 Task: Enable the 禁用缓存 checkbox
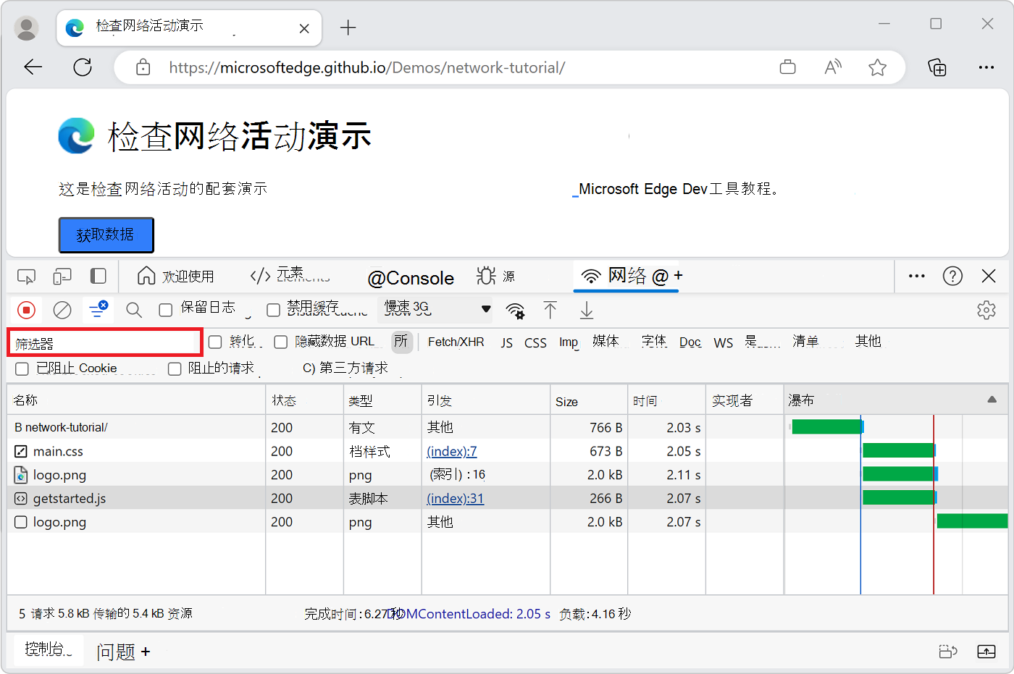273,309
